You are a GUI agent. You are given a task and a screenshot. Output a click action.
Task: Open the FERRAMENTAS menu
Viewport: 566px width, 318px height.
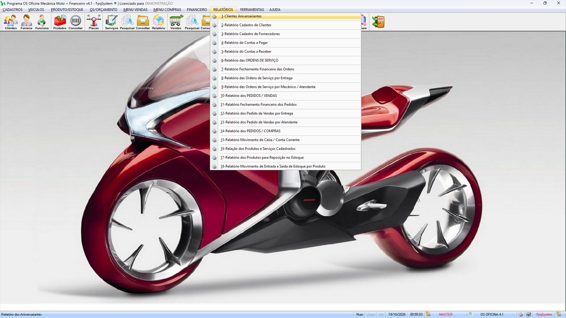coord(252,10)
